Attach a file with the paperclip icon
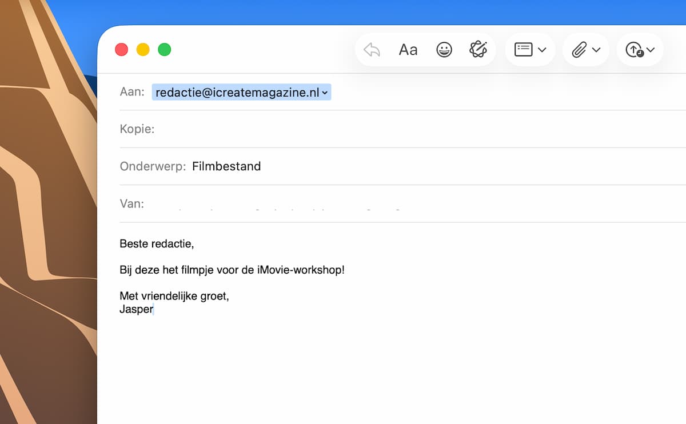Screen dimensions: 686x424 point(579,50)
